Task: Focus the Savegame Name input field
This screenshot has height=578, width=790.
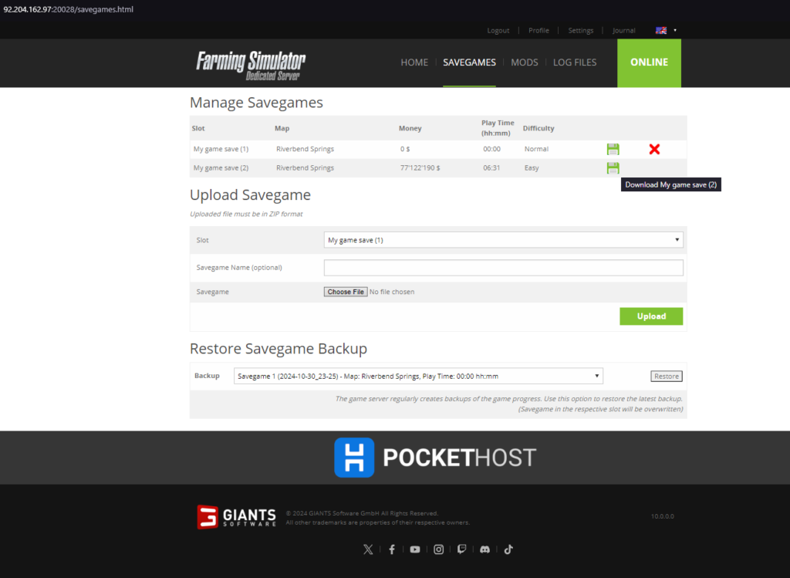Action: (503, 268)
